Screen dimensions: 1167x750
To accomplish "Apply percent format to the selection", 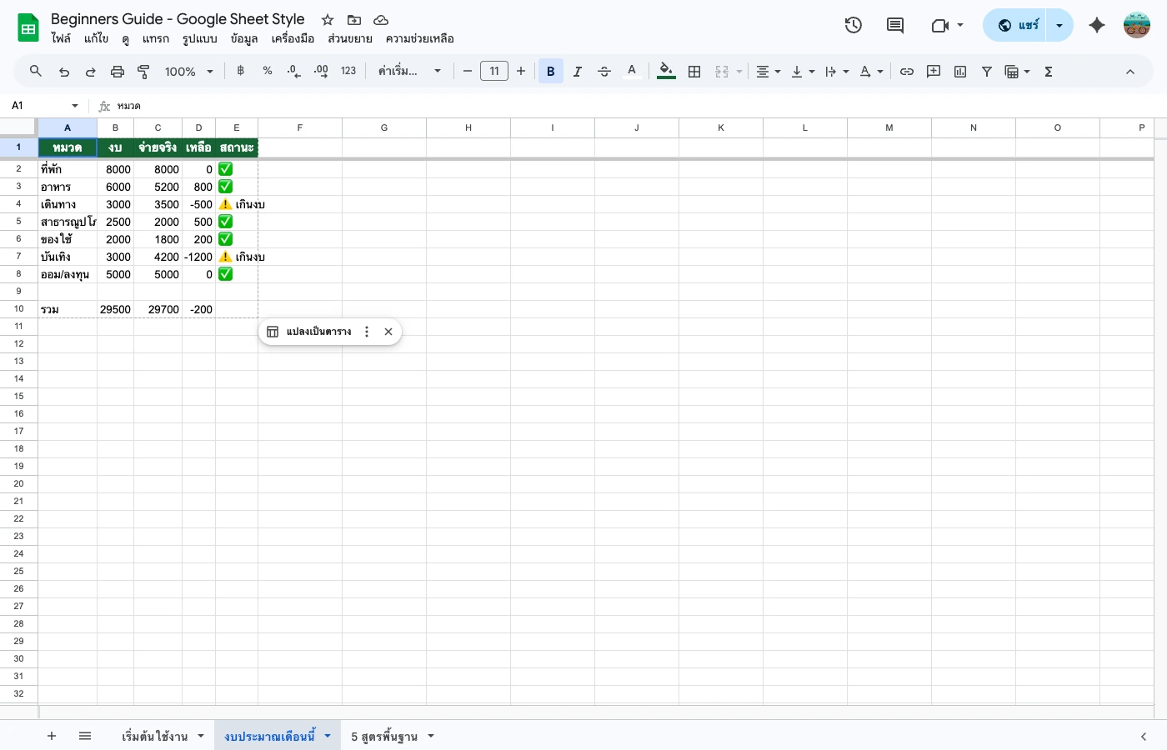I will pos(267,71).
